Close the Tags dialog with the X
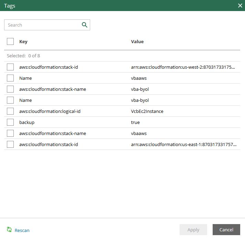Screen dimensions: 245x241 (240, 6)
